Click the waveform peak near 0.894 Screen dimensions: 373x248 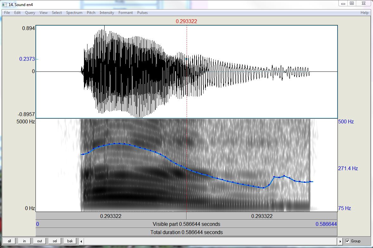point(104,28)
